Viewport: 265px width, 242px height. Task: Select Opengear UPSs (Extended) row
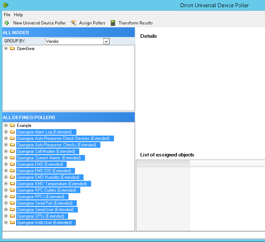42,216
